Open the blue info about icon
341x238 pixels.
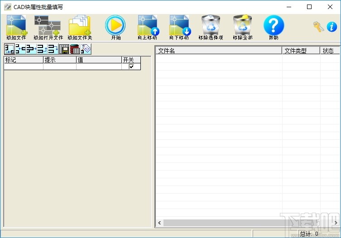click(331, 27)
